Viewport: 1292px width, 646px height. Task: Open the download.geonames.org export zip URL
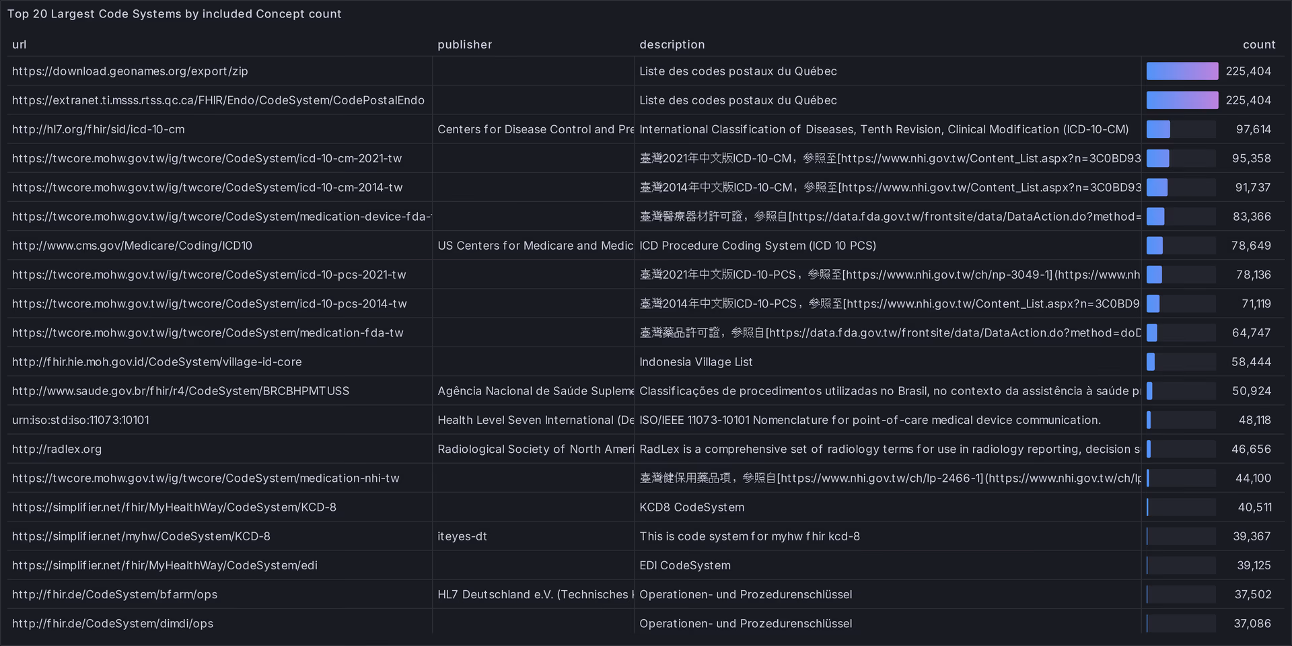[x=130, y=71]
